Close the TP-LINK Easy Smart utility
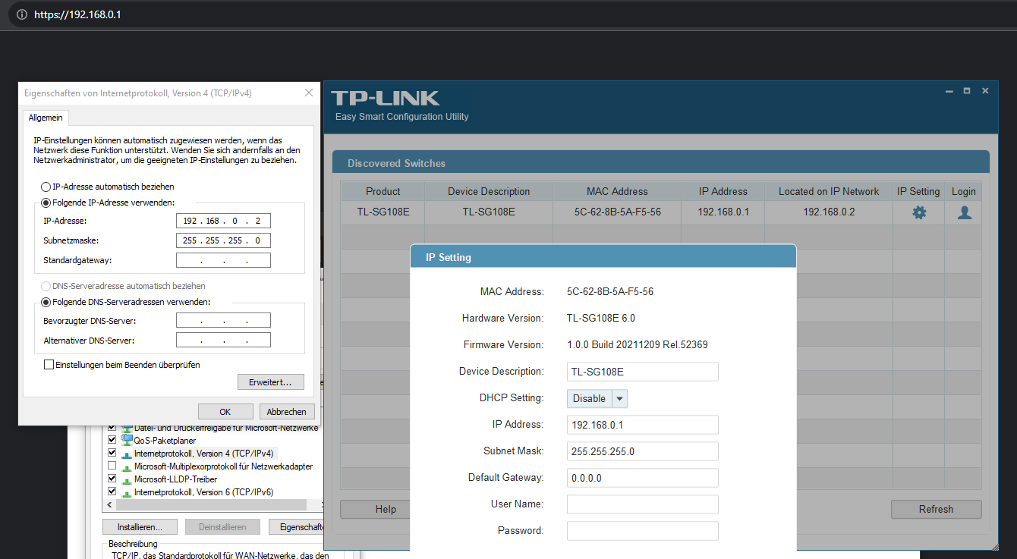 point(985,91)
